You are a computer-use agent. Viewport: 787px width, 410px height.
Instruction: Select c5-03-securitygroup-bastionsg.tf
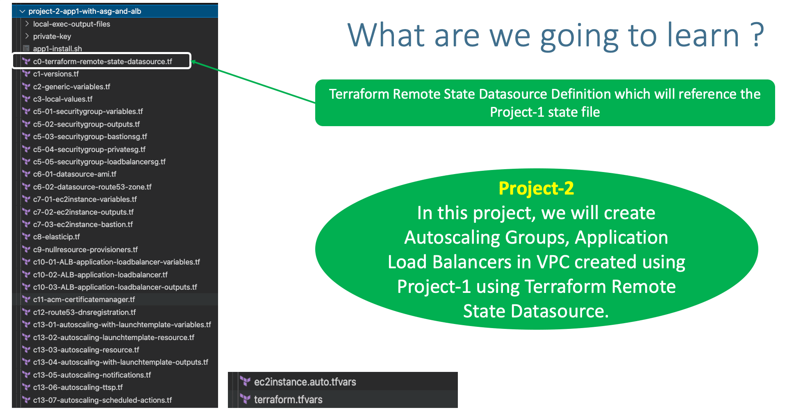[x=90, y=136]
